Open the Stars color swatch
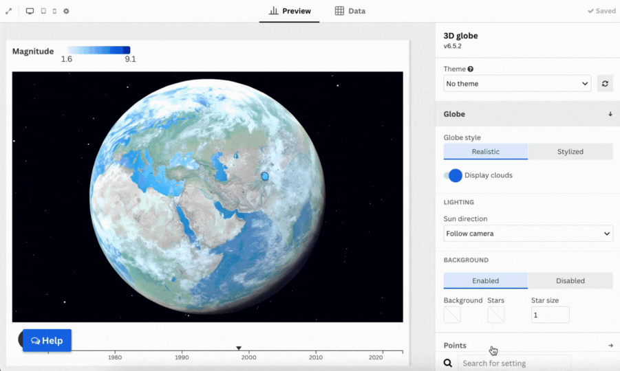Viewport: 620px width, 371px height. point(495,315)
